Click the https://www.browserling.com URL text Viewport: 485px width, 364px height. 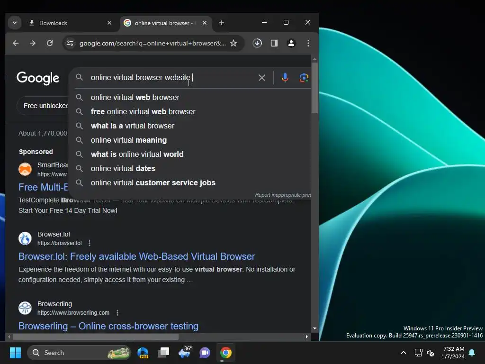coord(73,313)
